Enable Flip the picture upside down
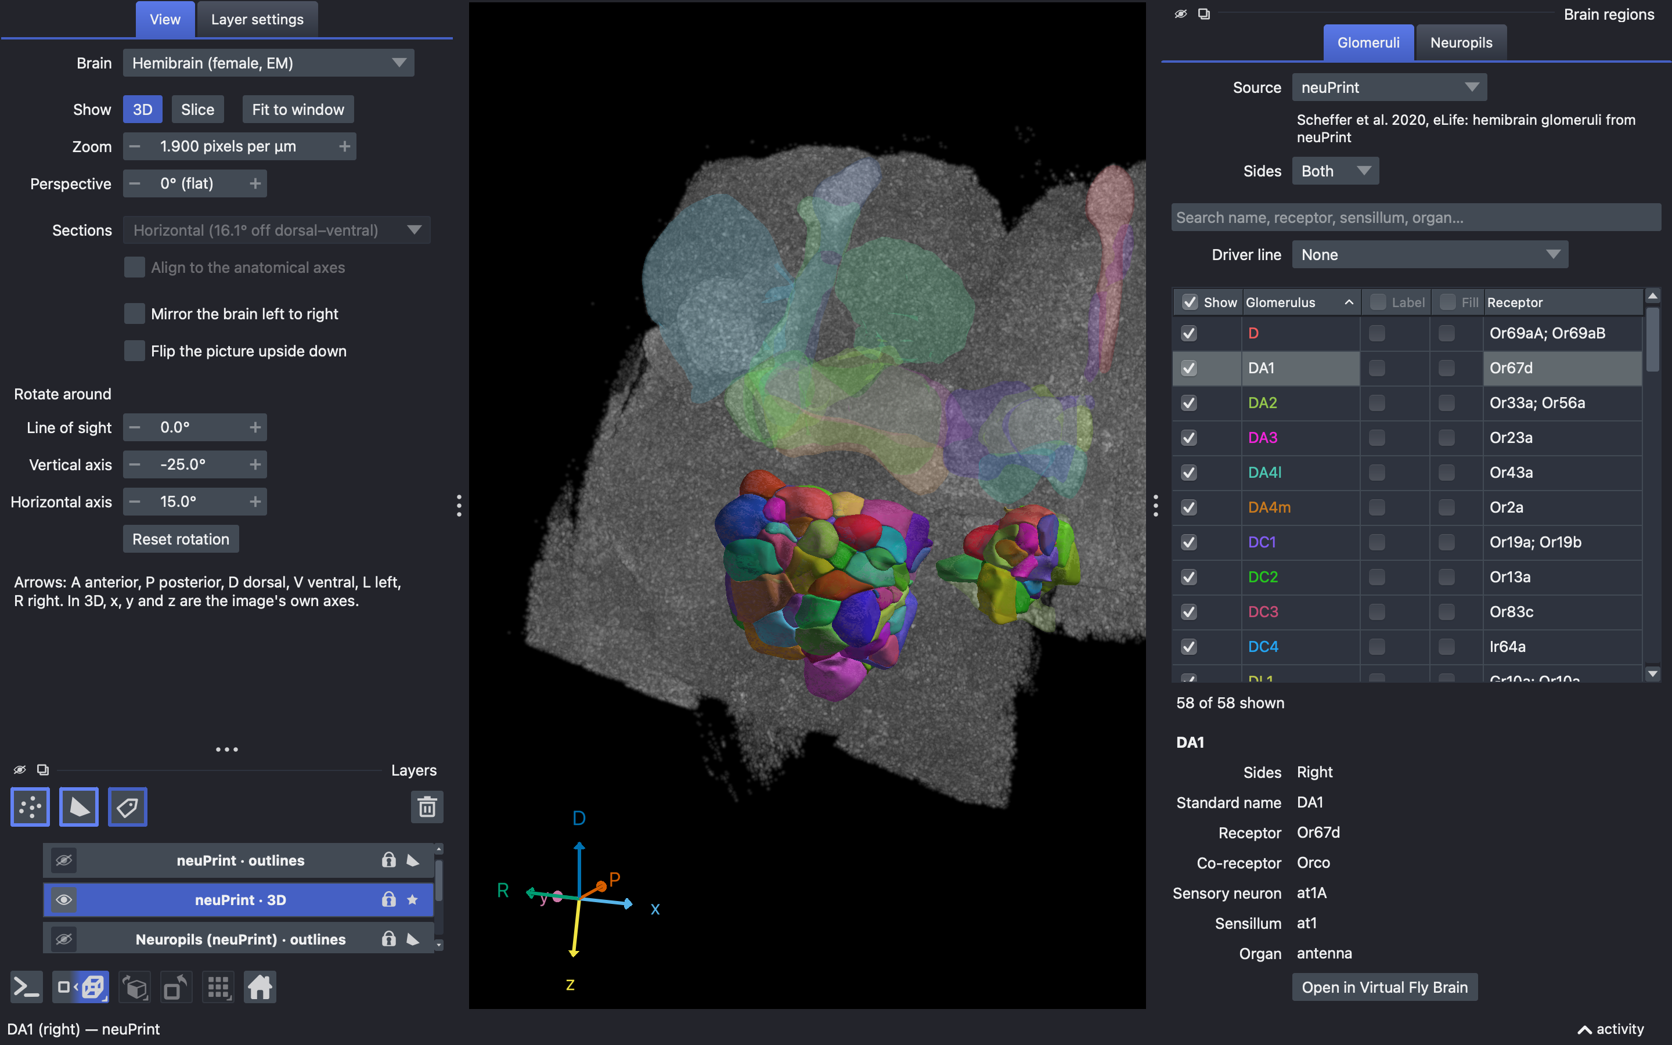Image resolution: width=1672 pixels, height=1045 pixels. (x=134, y=351)
